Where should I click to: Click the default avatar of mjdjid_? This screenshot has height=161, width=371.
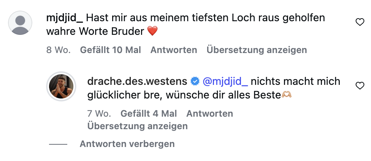click(x=20, y=22)
